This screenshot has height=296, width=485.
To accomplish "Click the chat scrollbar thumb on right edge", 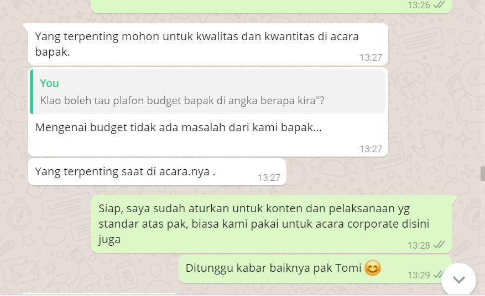I will (483, 173).
